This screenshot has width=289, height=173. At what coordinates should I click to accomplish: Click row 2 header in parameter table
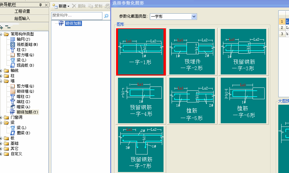[282, 28]
